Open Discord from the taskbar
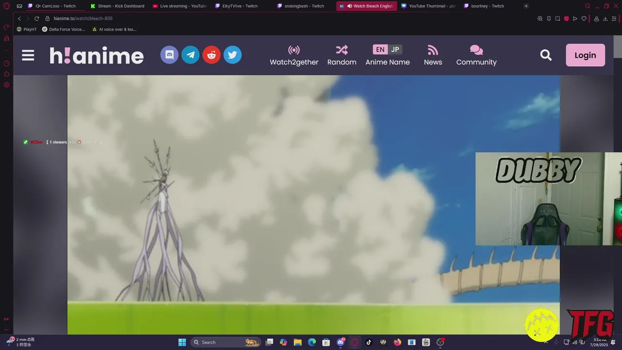Image resolution: width=622 pixels, height=350 pixels. pos(341,342)
